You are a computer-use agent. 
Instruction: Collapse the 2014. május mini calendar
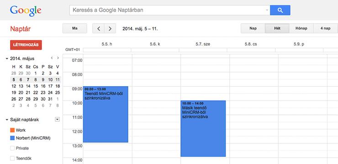[x=7, y=58]
